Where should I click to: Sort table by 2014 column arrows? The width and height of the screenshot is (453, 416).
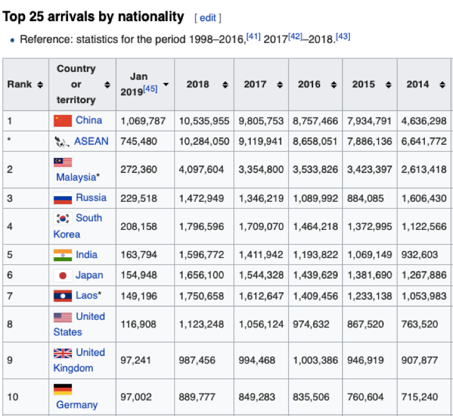pos(442,84)
